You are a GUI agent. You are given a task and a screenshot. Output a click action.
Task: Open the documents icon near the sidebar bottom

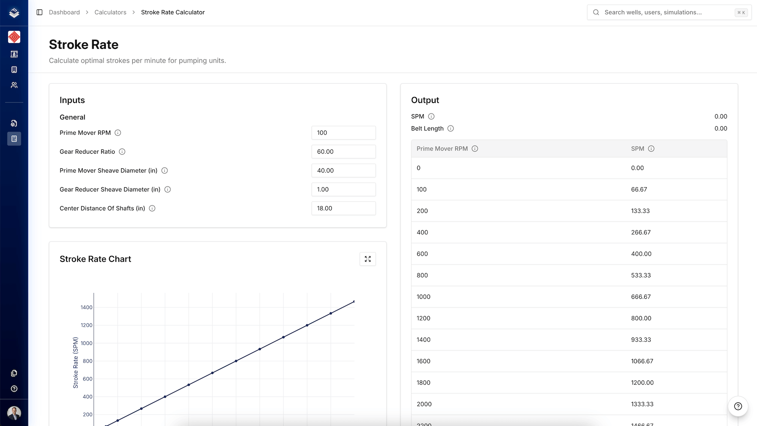[14, 373]
